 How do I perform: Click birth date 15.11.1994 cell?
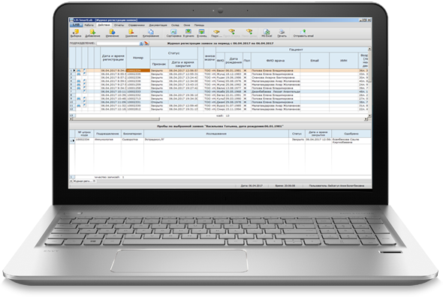(234, 109)
